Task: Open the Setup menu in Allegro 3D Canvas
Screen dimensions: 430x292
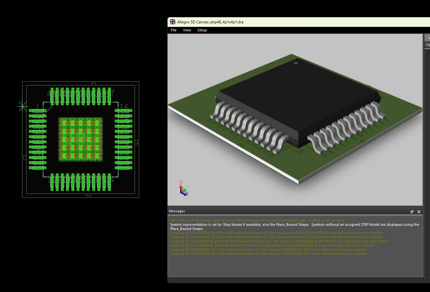Action: [202, 30]
